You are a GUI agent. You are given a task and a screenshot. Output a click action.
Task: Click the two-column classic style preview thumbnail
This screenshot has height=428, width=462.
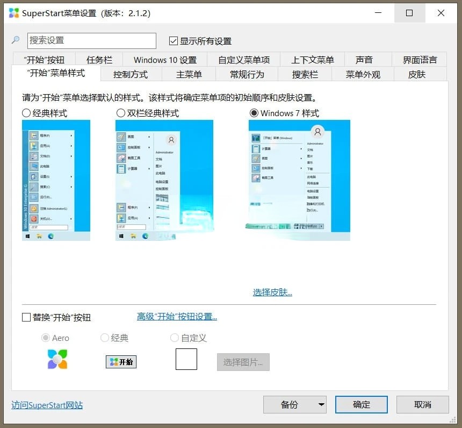(x=164, y=180)
